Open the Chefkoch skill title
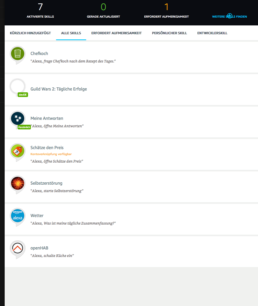This screenshot has height=306, width=258. point(39,53)
